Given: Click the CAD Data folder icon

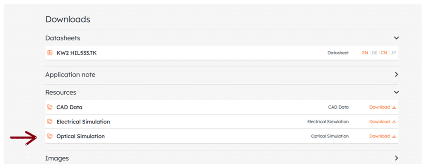Looking at the screenshot, I should click(x=49, y=107).
